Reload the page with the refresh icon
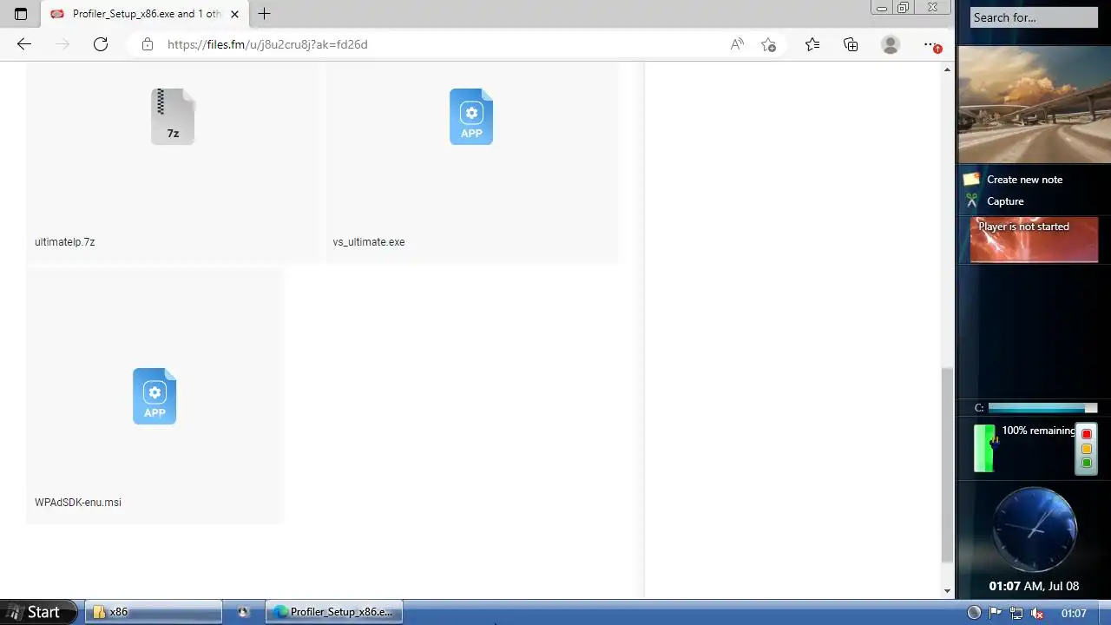Screen dimensions: 1111x625 [101, 44]
